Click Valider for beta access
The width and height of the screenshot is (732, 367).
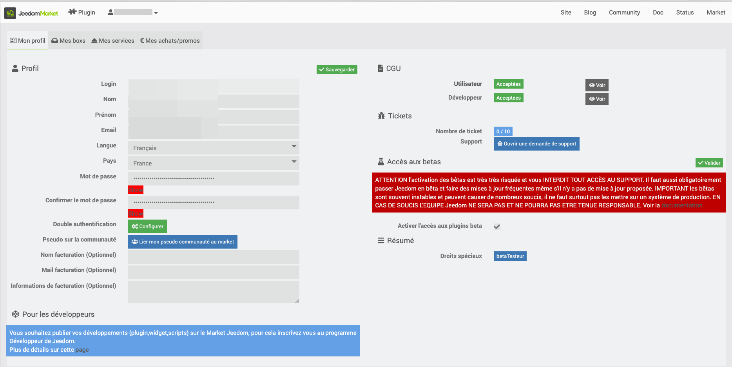[x=709, y=163]
